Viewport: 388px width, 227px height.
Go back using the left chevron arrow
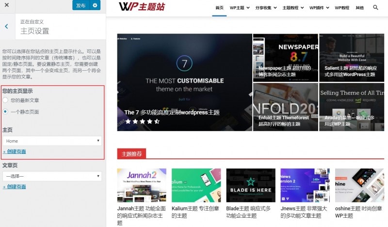[6, 27]
